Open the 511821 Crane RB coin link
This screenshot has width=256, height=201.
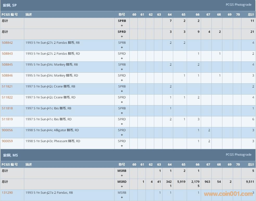[7, 86]
